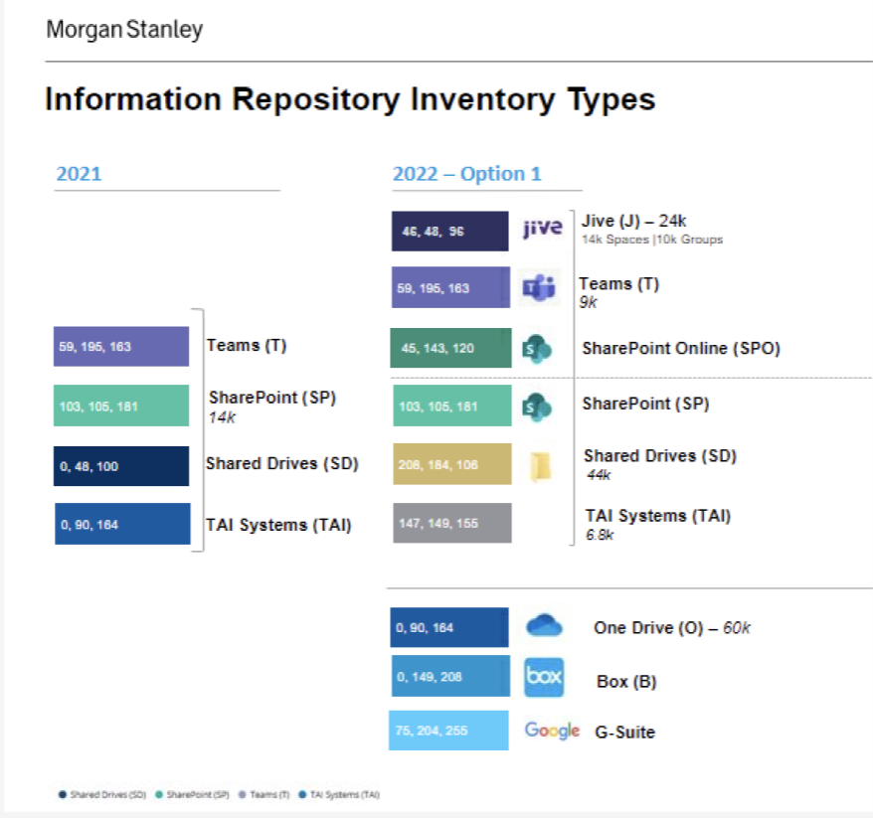Click 2021 'Shared Drives (SD)' label
The image size is (873, 818).
pos(282,463)
